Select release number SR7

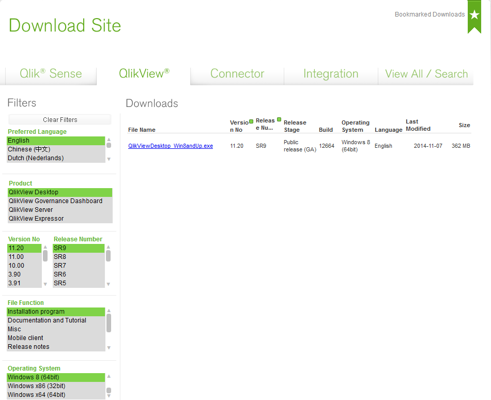click(79, 266)
